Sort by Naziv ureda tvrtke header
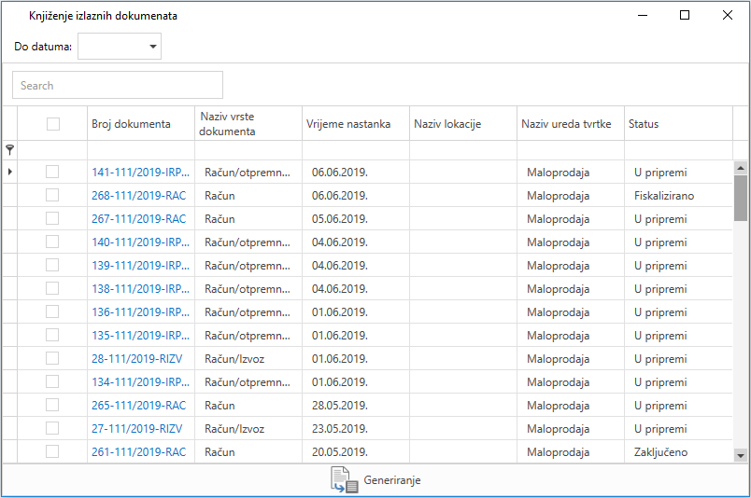Viewport: 751px width, 498px height. click(571, 124)
